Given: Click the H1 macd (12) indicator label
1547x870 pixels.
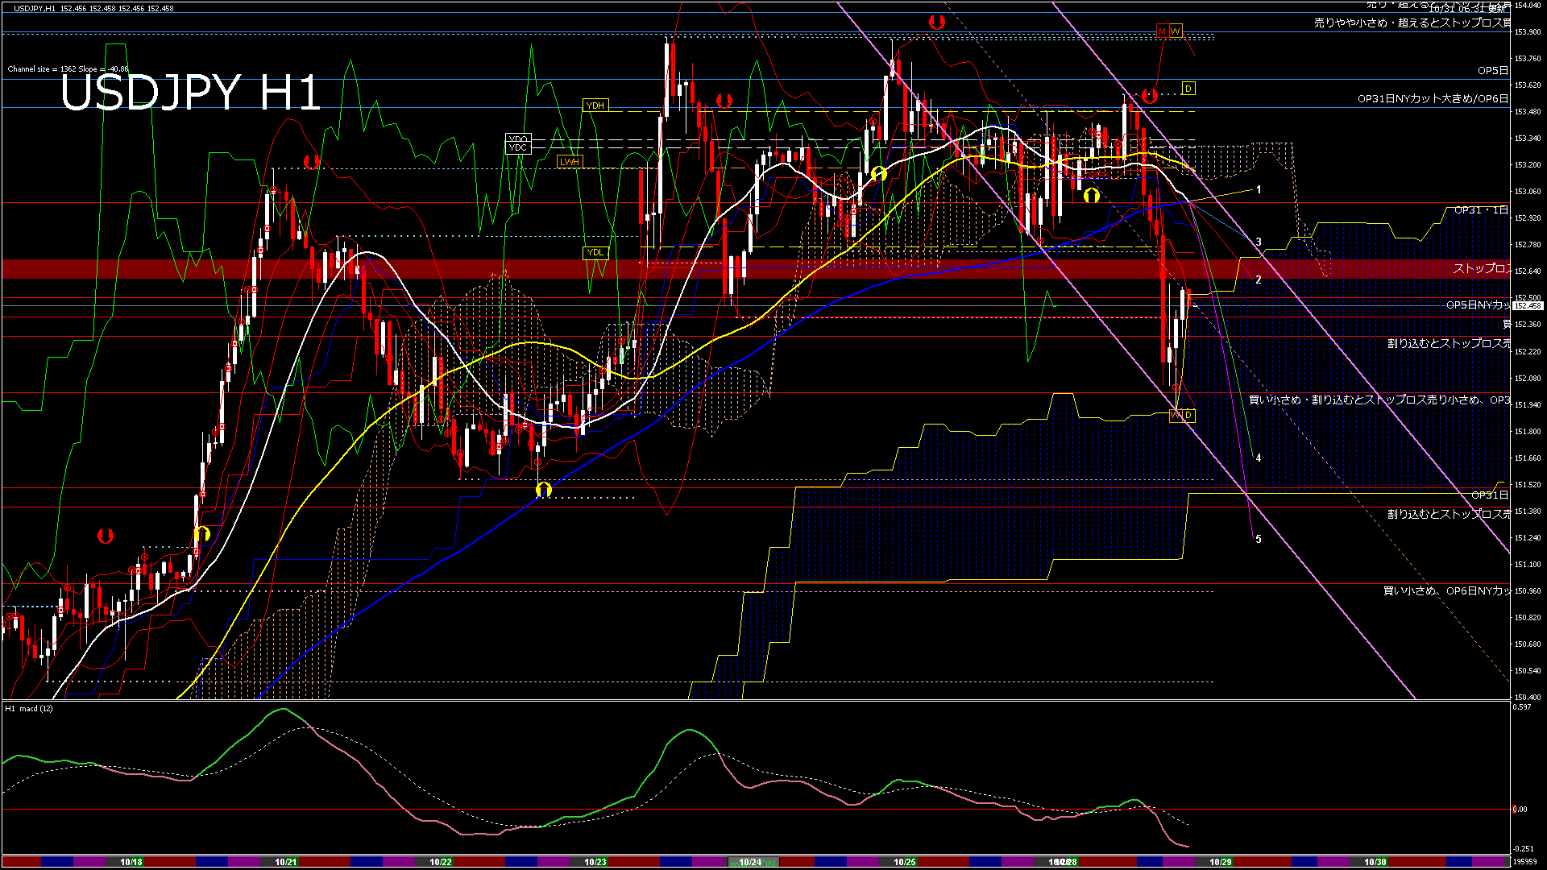Looking at the screenshot, I should pyautogui.click(x=29, y=709).
